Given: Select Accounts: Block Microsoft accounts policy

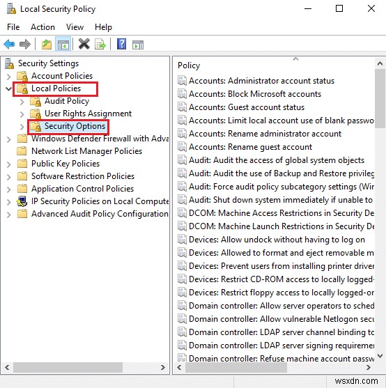Looking at the screenshot, I should click(255, 94).
